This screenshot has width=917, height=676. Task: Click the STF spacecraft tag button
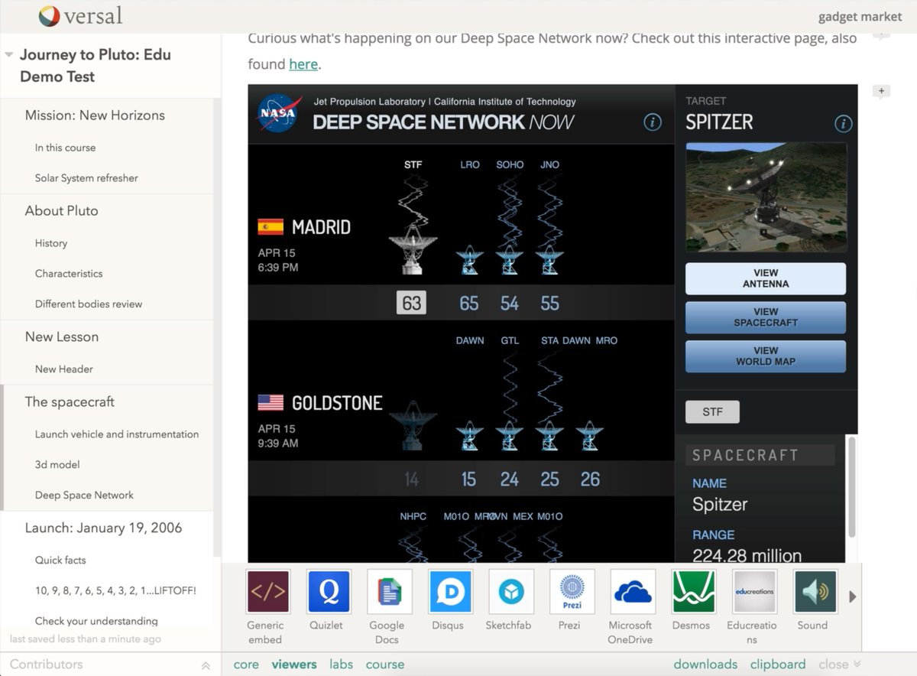coord(712,412)
